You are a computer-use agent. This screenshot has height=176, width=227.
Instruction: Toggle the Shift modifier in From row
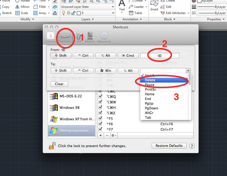(x=61, y=55)
